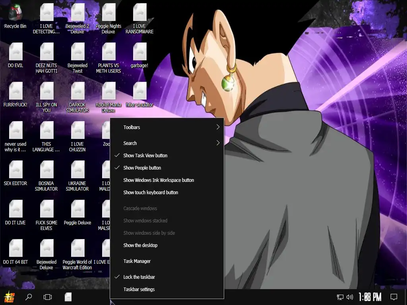
Task: Unlock the taskbar via Lock the taskbar
Action: click(x=167, y=277)
